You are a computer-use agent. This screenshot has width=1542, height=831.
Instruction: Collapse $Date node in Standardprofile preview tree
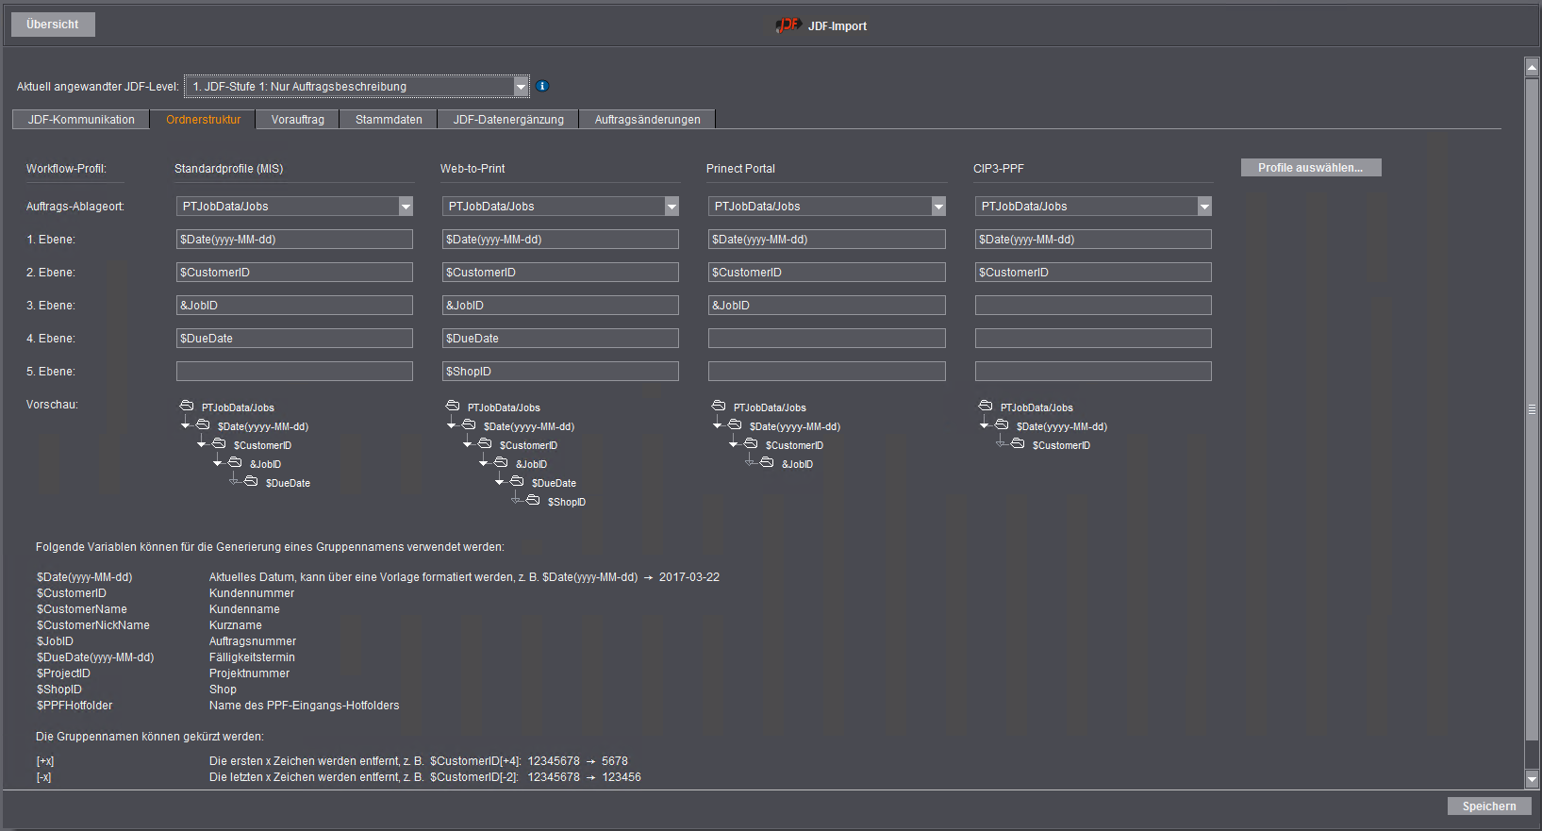point(186,425)
